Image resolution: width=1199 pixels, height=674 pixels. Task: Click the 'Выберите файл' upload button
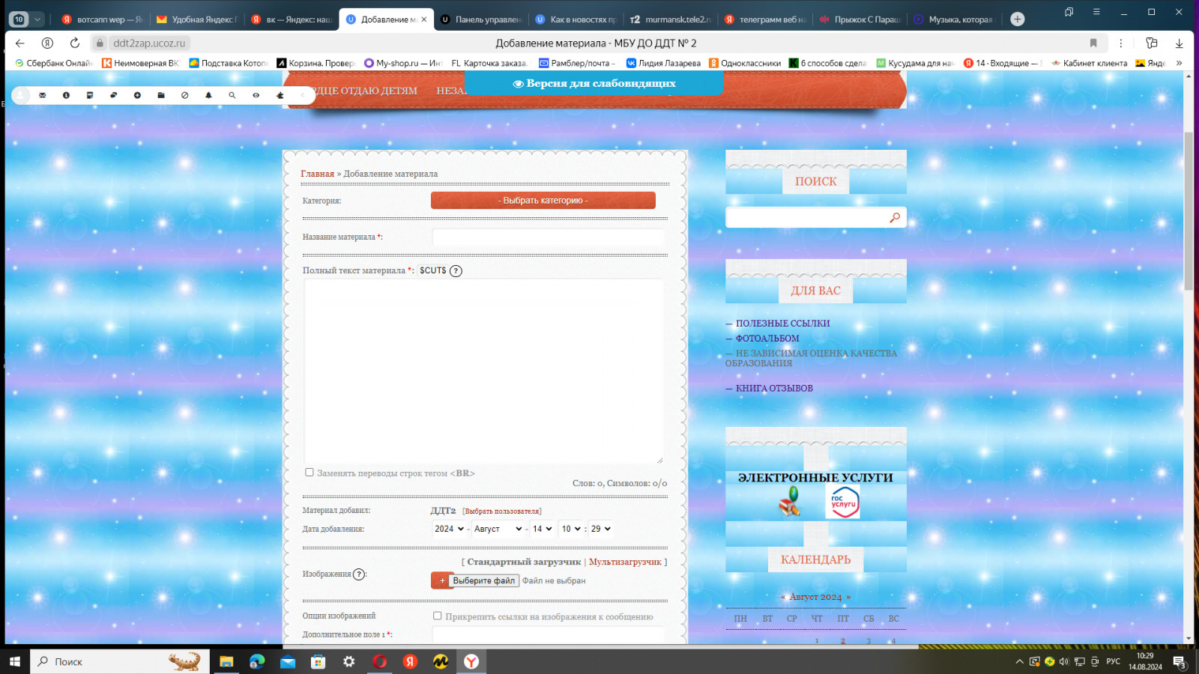point(483,580)
